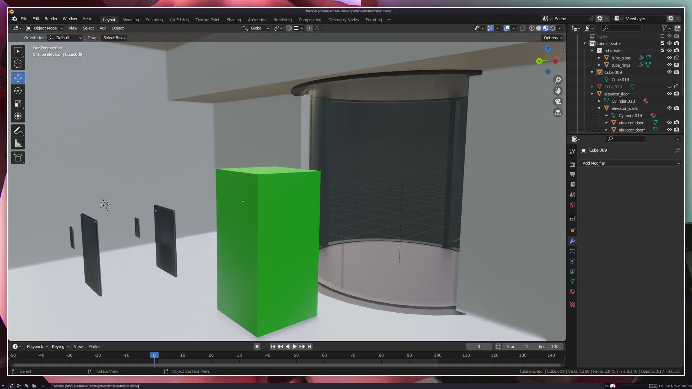Select the Measure tool
The image size is (692, 389).
[18, 144]
